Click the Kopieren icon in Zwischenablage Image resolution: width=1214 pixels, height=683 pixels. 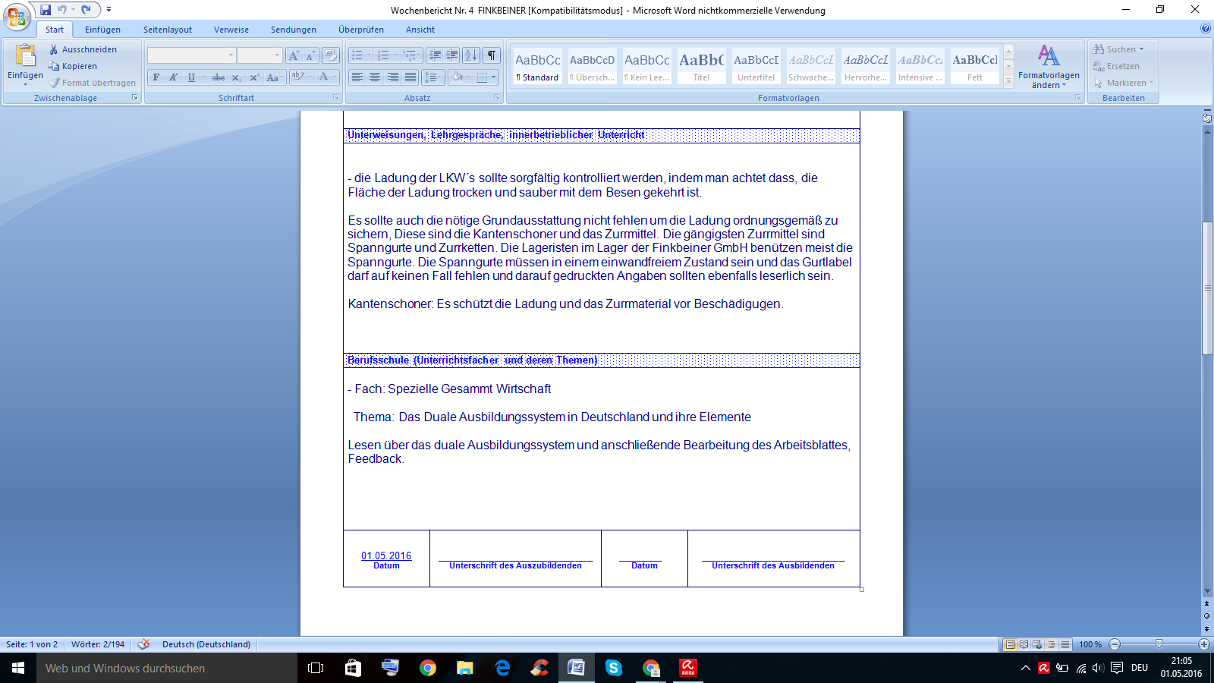(x=54, y=66)
